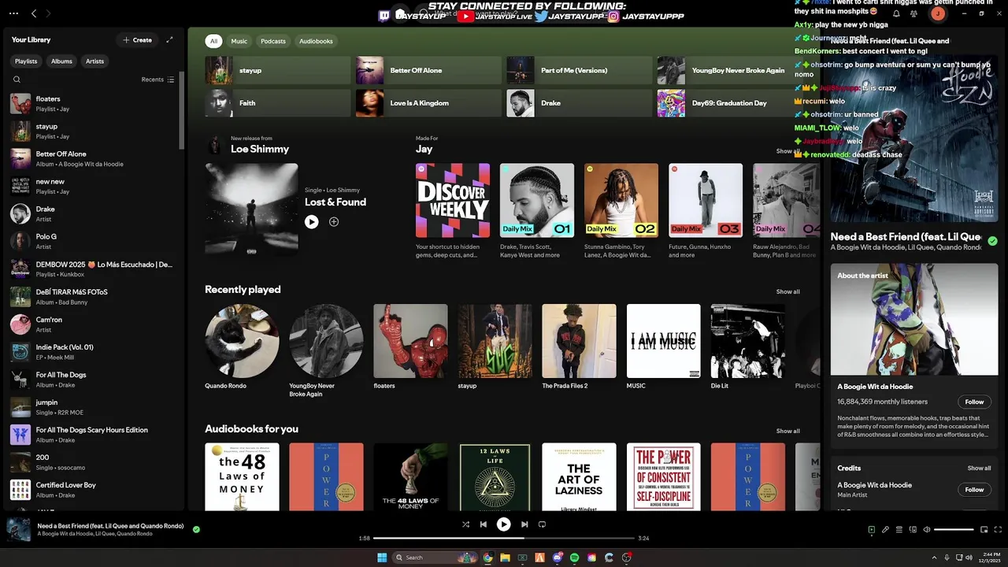Toggle the saved checkmark in the bottom player bar
Screen dimensions: 1008x567
[x=196, y=529]
